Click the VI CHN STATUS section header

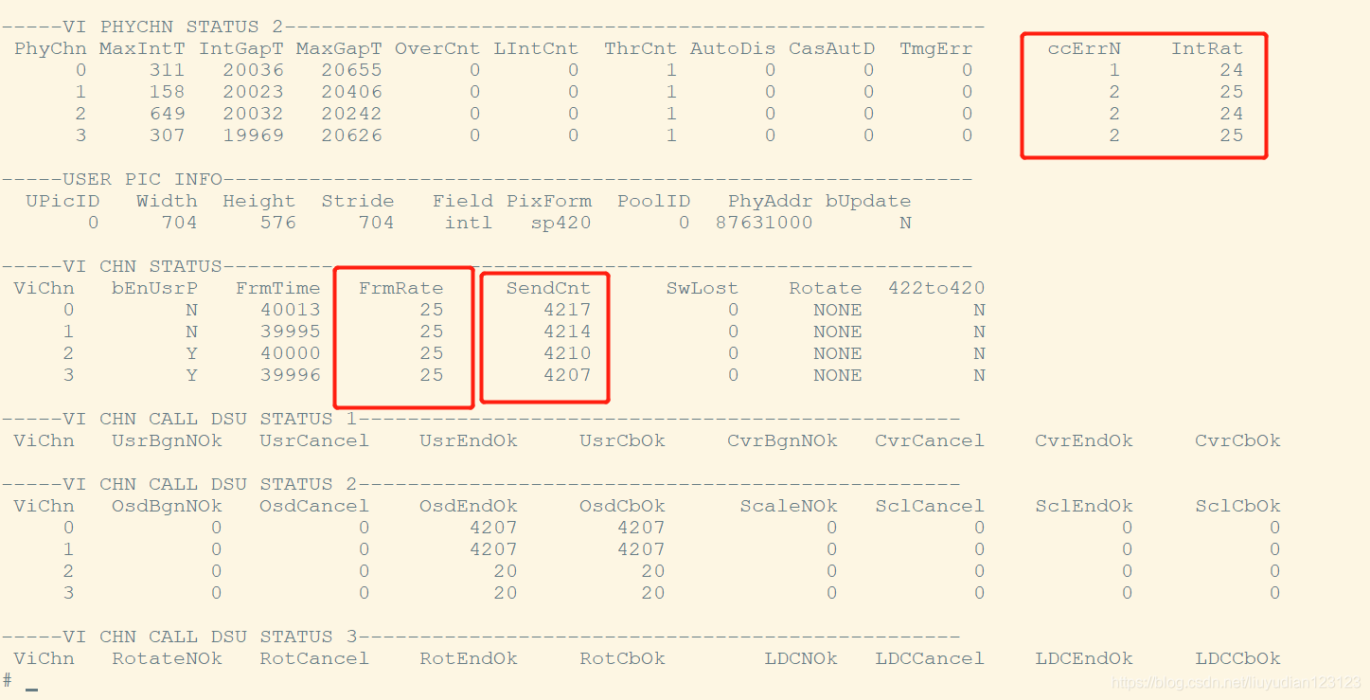pyautogui.click(x=142, y=266)
